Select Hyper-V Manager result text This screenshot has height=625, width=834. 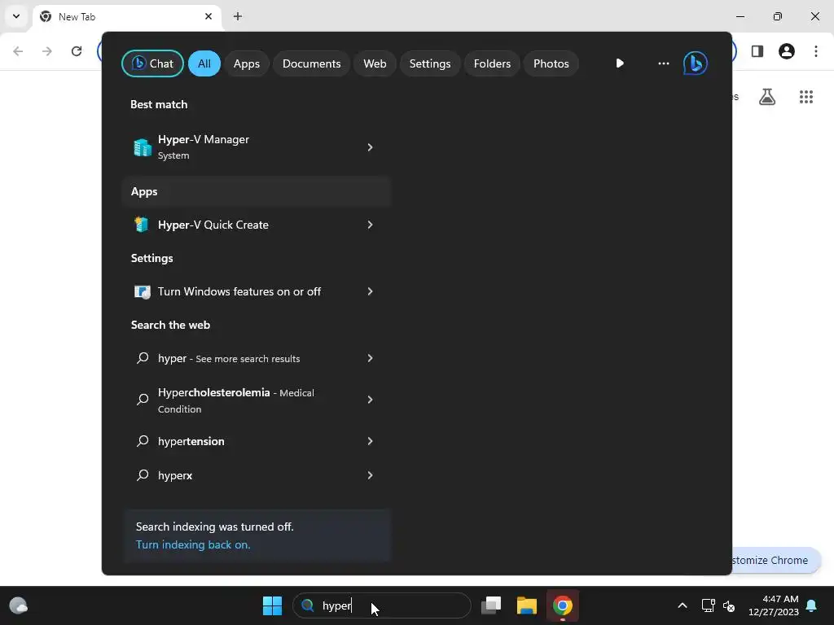(x=203, y=140)
